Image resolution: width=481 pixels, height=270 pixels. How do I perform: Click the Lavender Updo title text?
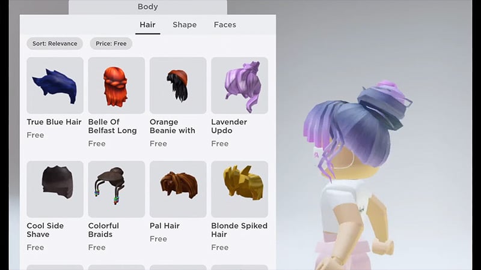pyautogui.click(x=229, y=126)
